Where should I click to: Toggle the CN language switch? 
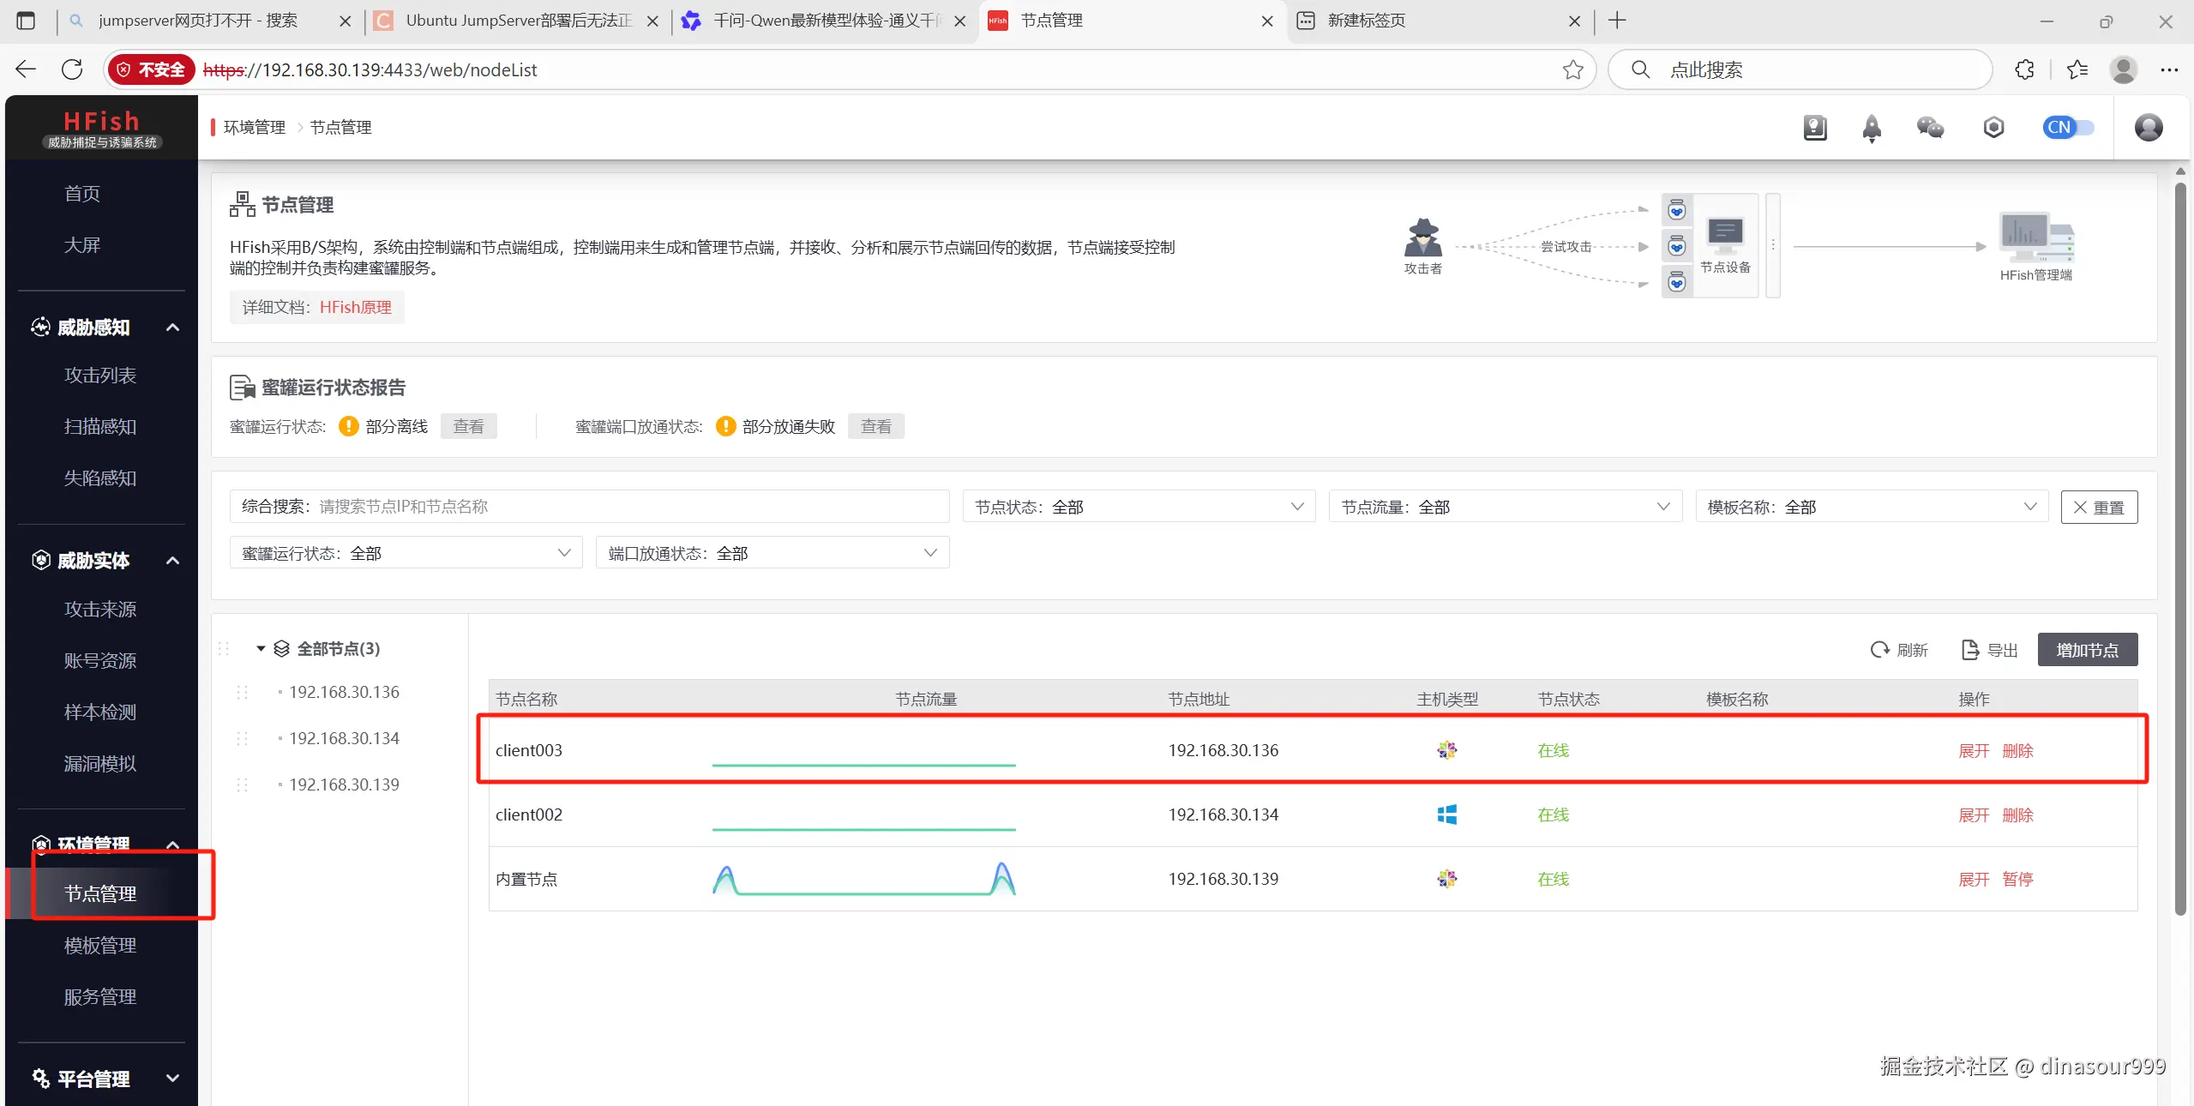pyautogui.click(x=2067, y=128)
